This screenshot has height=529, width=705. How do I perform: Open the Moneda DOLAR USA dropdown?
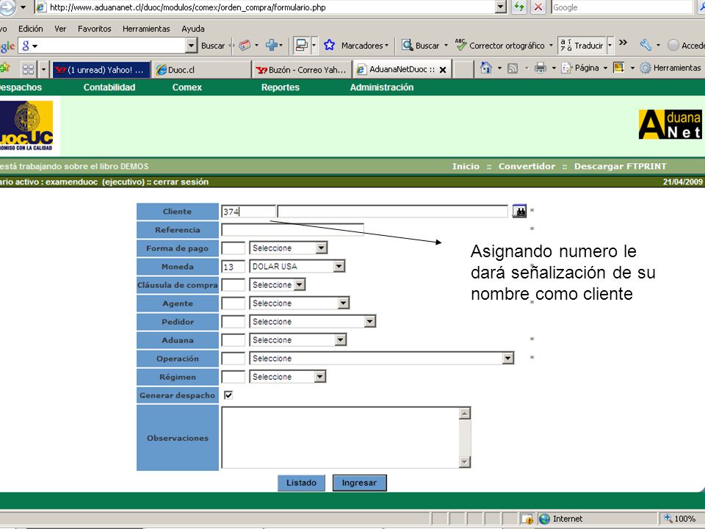tap(339, 266)
